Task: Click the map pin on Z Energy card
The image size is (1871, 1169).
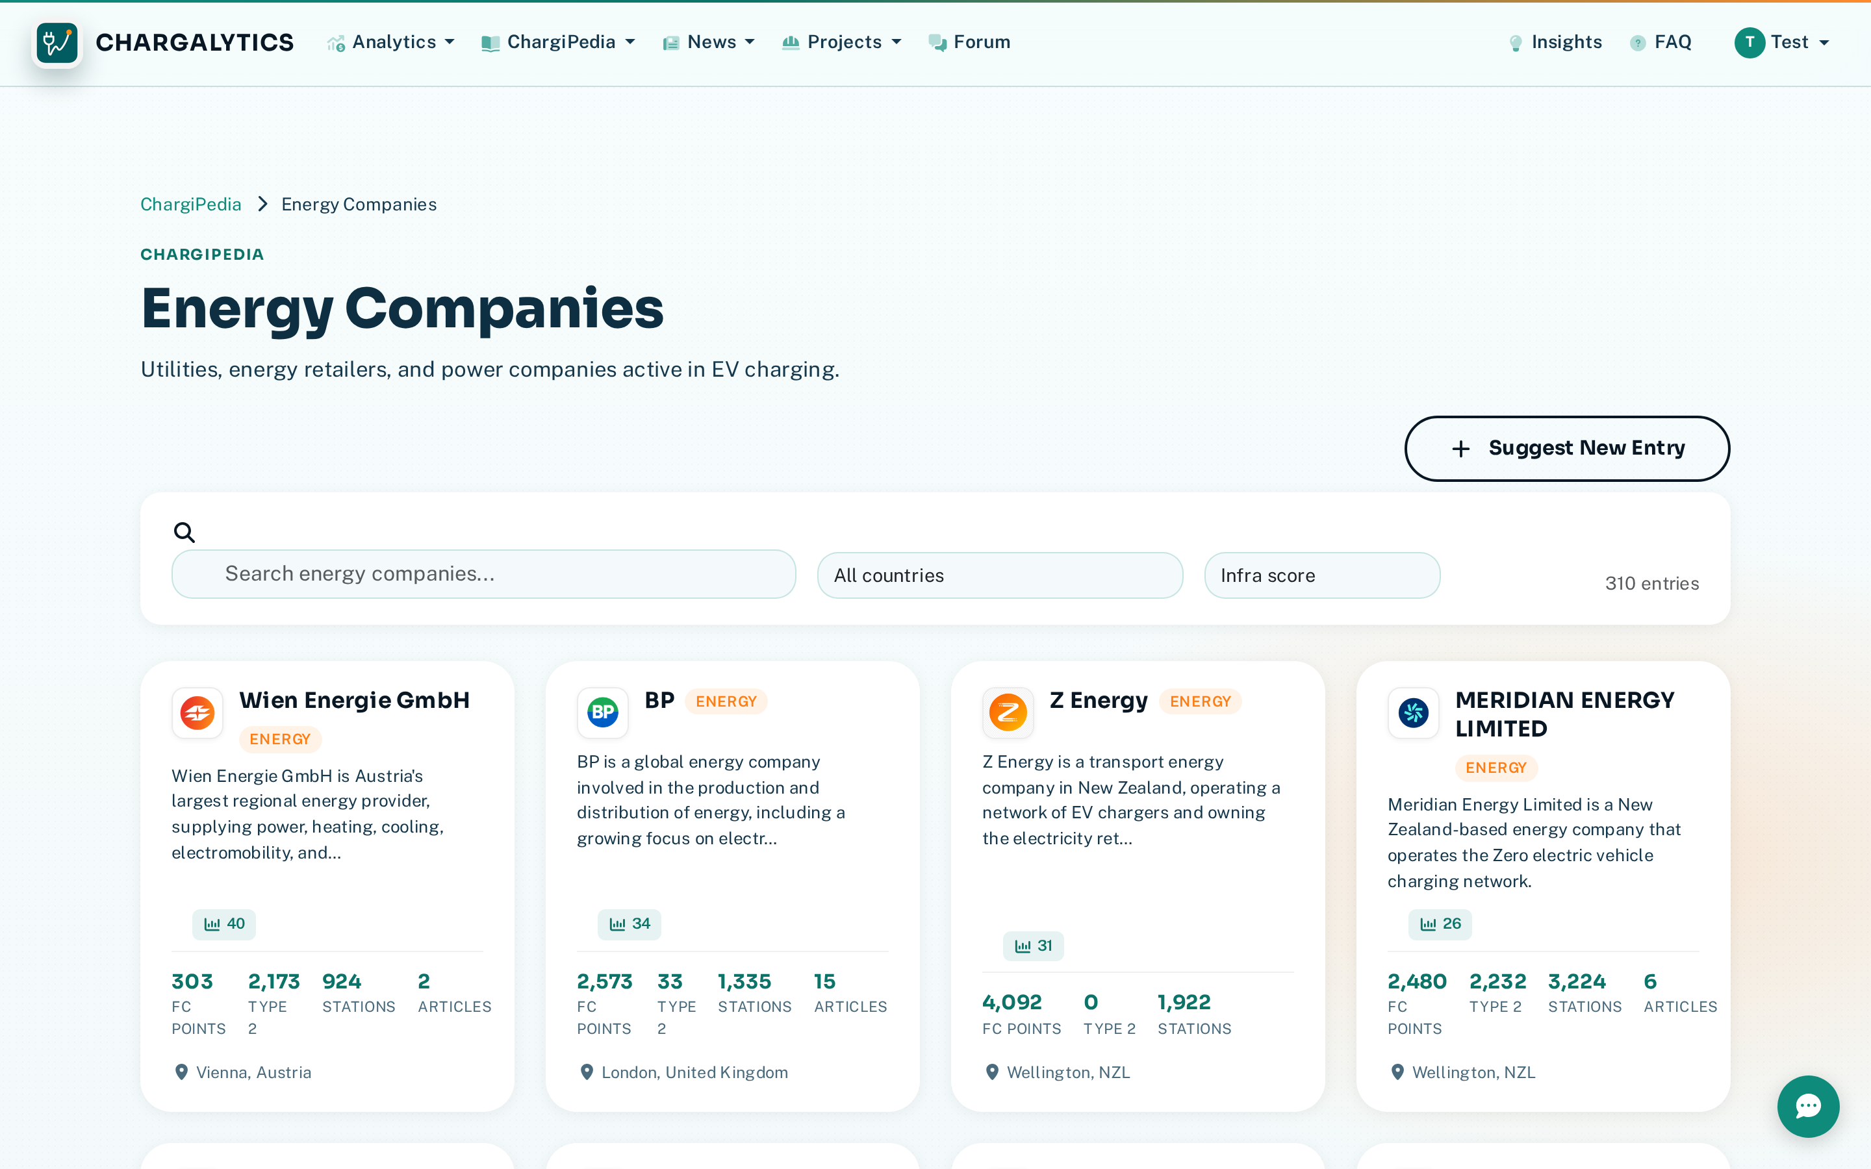Action: (992, 1072)
